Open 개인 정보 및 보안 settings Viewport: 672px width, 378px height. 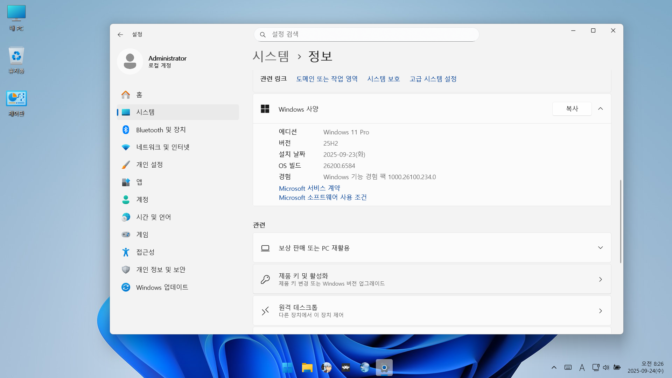161,270
